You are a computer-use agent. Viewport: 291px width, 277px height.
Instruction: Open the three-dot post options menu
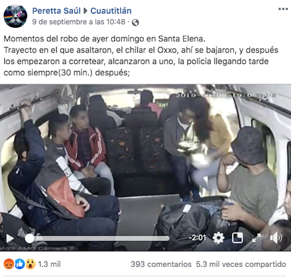coord(283,9)
